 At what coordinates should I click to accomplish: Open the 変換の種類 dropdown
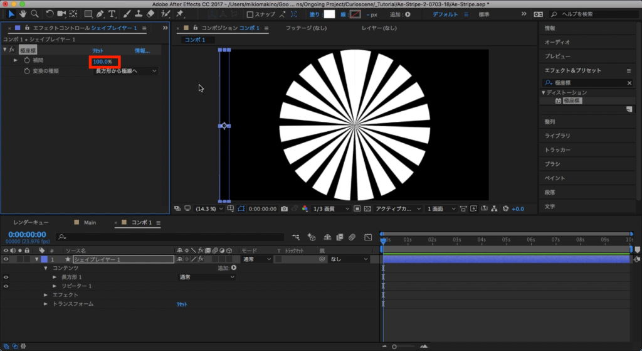tap(125, 71)
